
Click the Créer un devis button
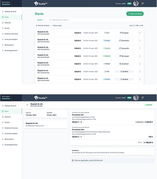coord(135,14)
